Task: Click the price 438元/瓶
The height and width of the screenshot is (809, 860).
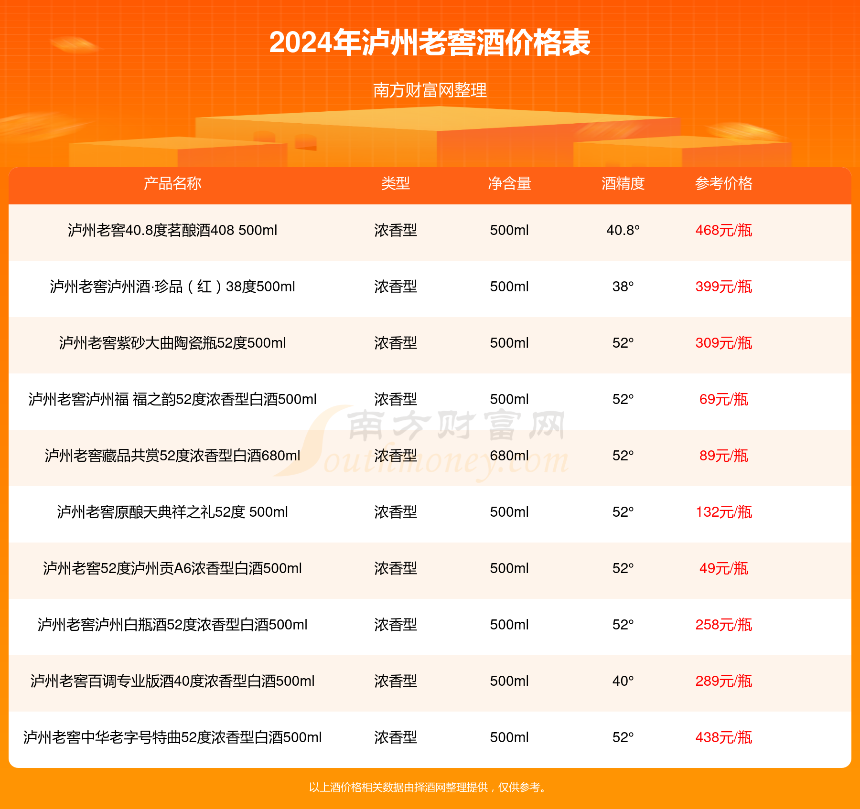Action: pos(724,737)
